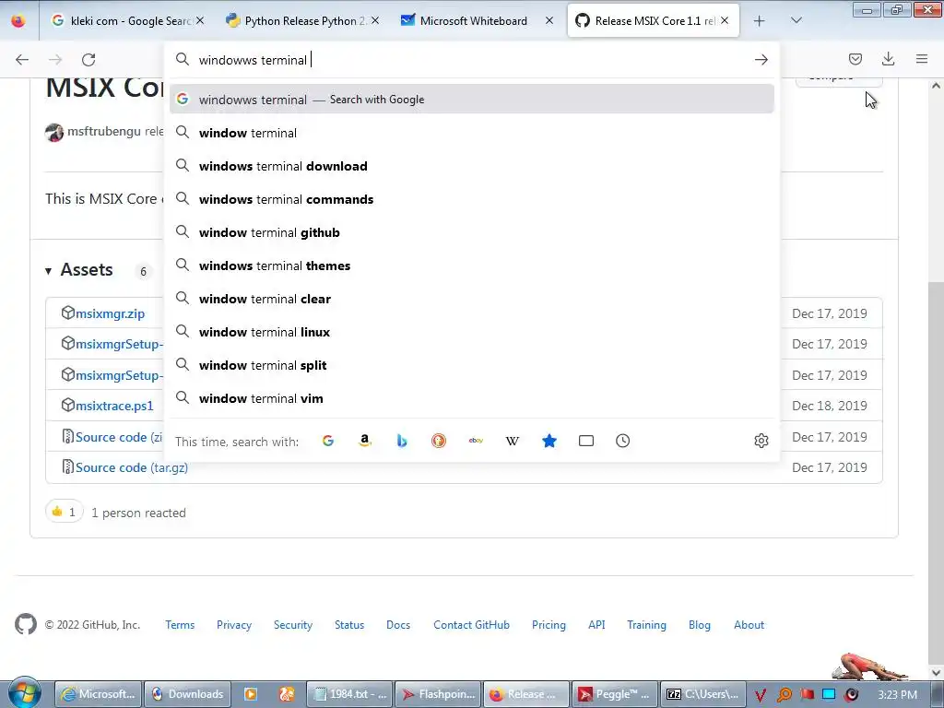Screen dimensions: 944x708
Task: Collapse the Assets section triangle
Action: point(48,271)
